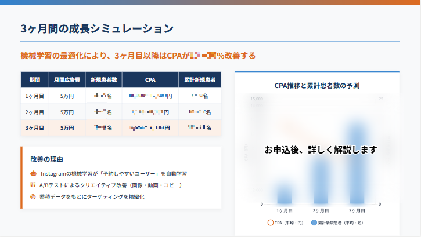Click the 累計新規患者（平均・名）legend label
This screenshot has height=237, width=421.
click(x=340, y=223)
